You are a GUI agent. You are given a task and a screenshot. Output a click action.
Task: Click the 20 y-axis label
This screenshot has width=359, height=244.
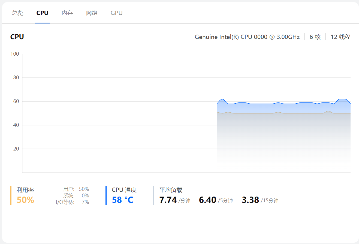point(16,149)
